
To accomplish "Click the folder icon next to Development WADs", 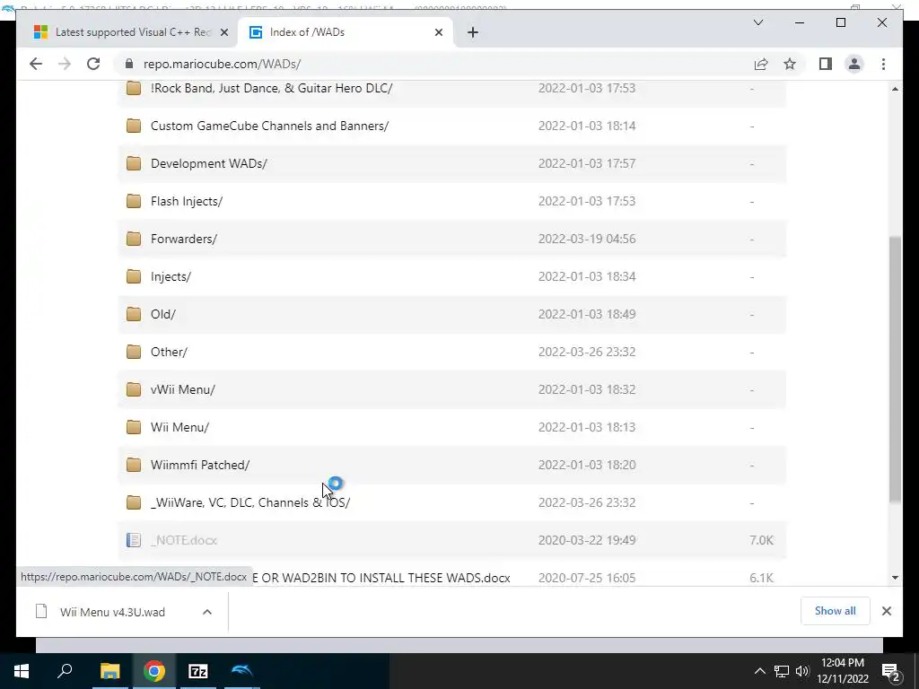I will pyautogui.click(x=134, y=163).
